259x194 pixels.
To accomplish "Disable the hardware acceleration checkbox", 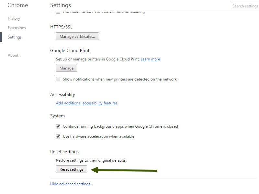I will tap(58, 136).
